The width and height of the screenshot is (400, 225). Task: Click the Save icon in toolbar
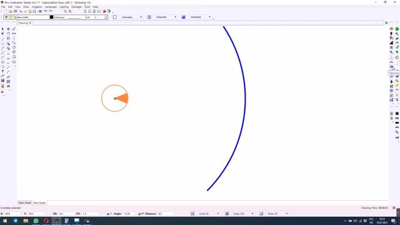tap(15, 11)
